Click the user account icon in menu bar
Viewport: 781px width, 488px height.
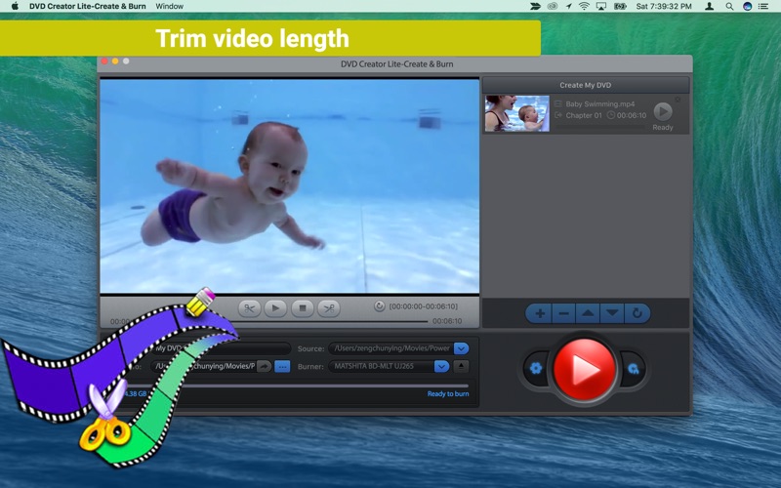pyautogui.click(x=710, y=7)
